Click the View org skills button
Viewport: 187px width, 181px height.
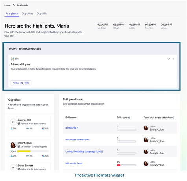(21, 83)
